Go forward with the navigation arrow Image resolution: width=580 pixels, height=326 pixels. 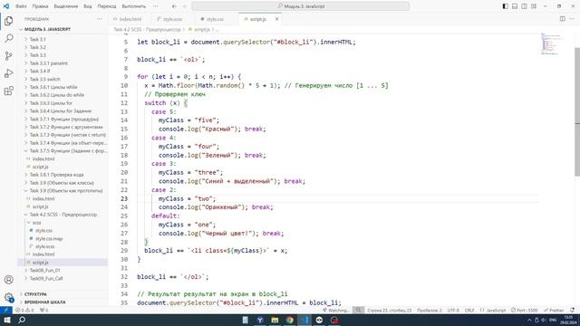(x=184, y=6)
